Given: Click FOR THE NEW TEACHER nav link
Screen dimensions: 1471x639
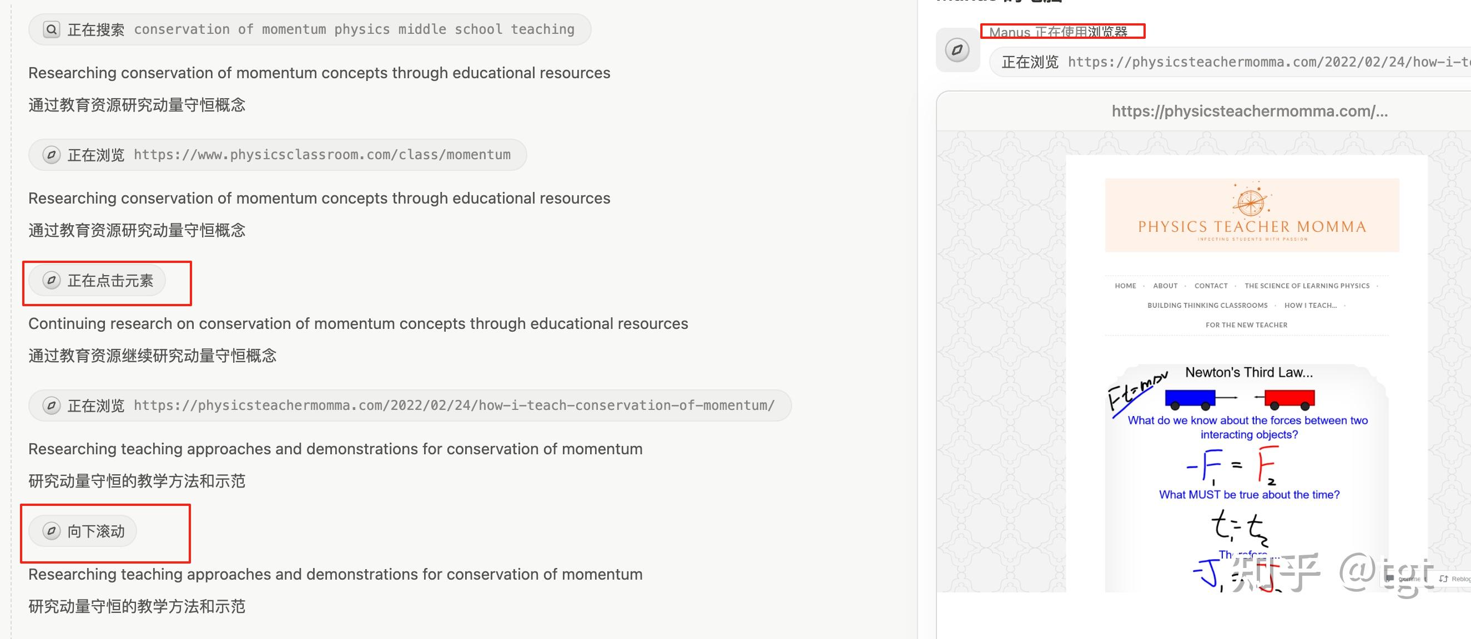Looking at the screenshot, I should (1246, 325).
